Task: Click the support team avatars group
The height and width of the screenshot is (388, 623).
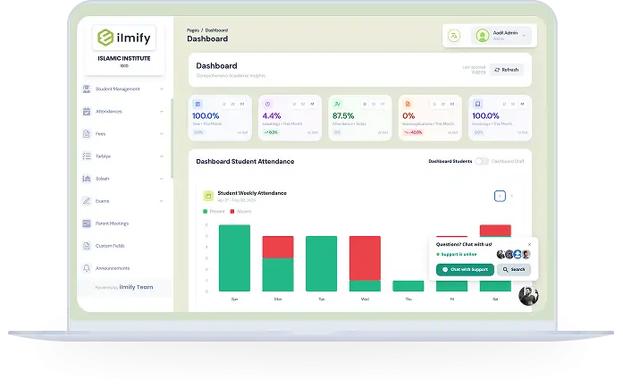Action: (514, 255)
